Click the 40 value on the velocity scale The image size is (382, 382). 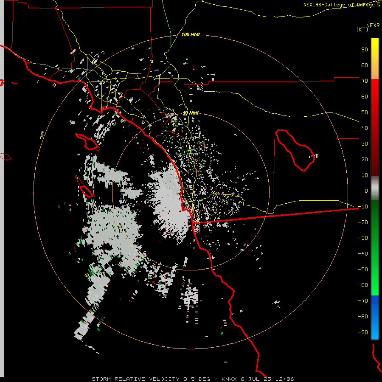pyautogui.click(x=365, y=128)
